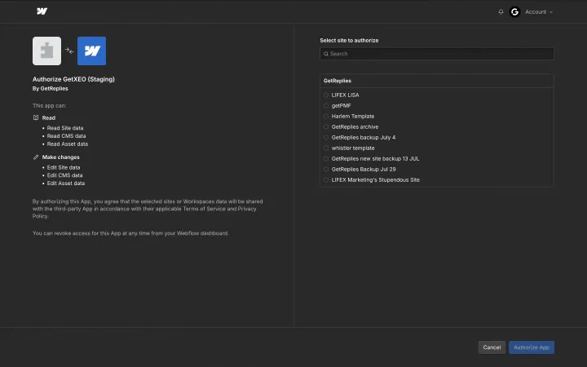Open the notifications bell
The image size is (587, 367).
click(x=501, y=11)
